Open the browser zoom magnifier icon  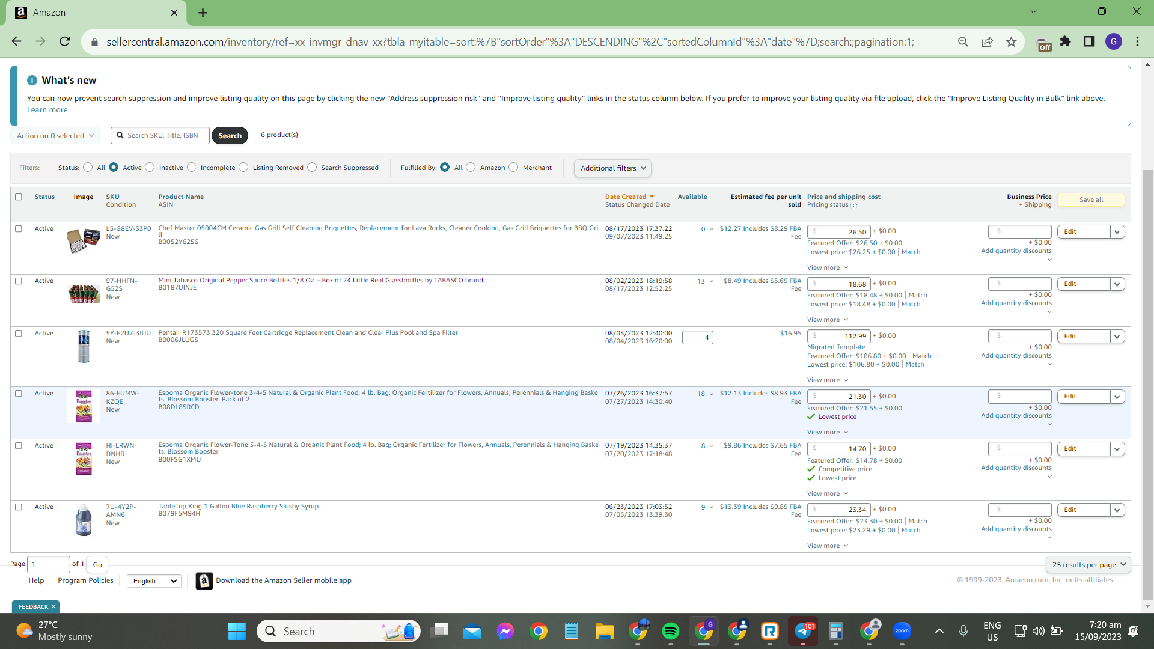pos(963,41)
